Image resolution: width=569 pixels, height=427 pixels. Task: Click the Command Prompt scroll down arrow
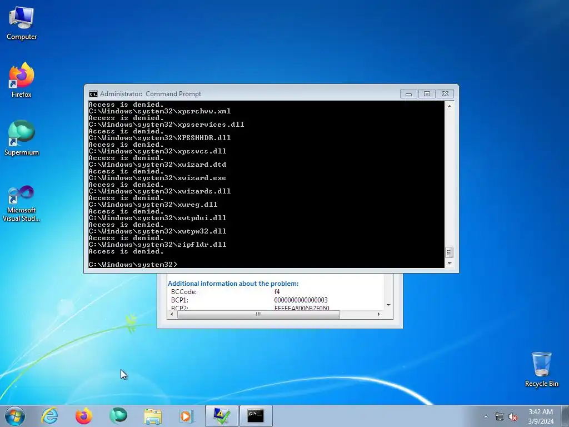449,264
